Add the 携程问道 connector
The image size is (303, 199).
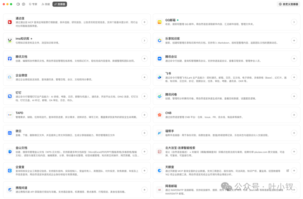point(144,190)
